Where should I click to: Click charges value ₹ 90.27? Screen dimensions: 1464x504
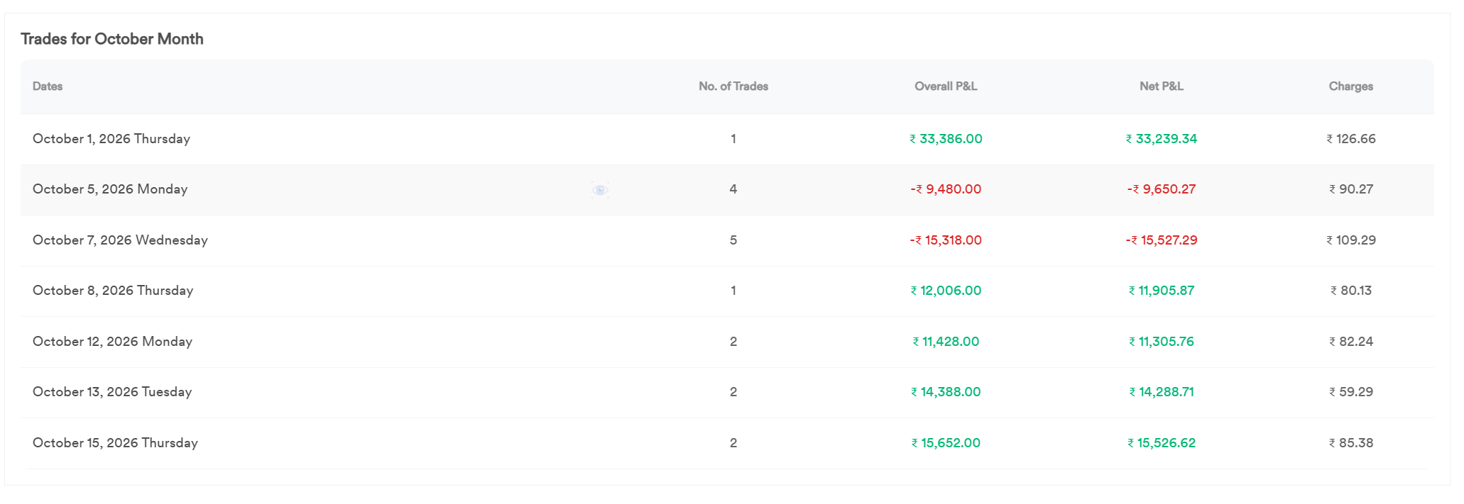click(1351, 189)
